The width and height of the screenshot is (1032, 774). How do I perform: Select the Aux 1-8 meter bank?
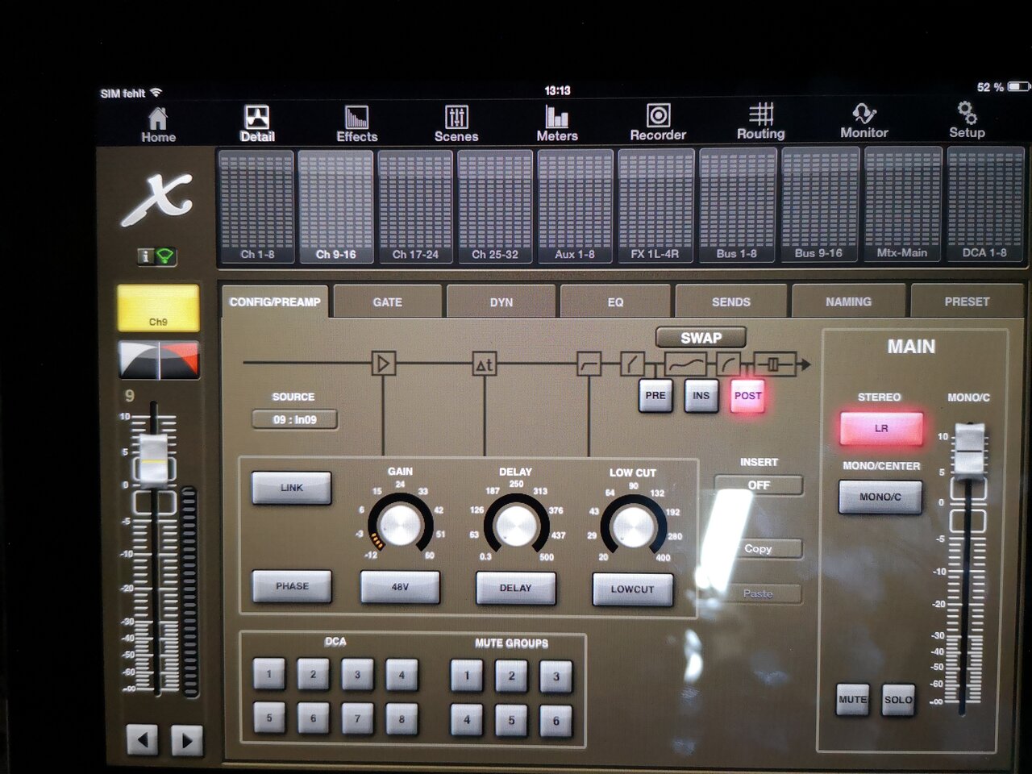pos(575,207)
